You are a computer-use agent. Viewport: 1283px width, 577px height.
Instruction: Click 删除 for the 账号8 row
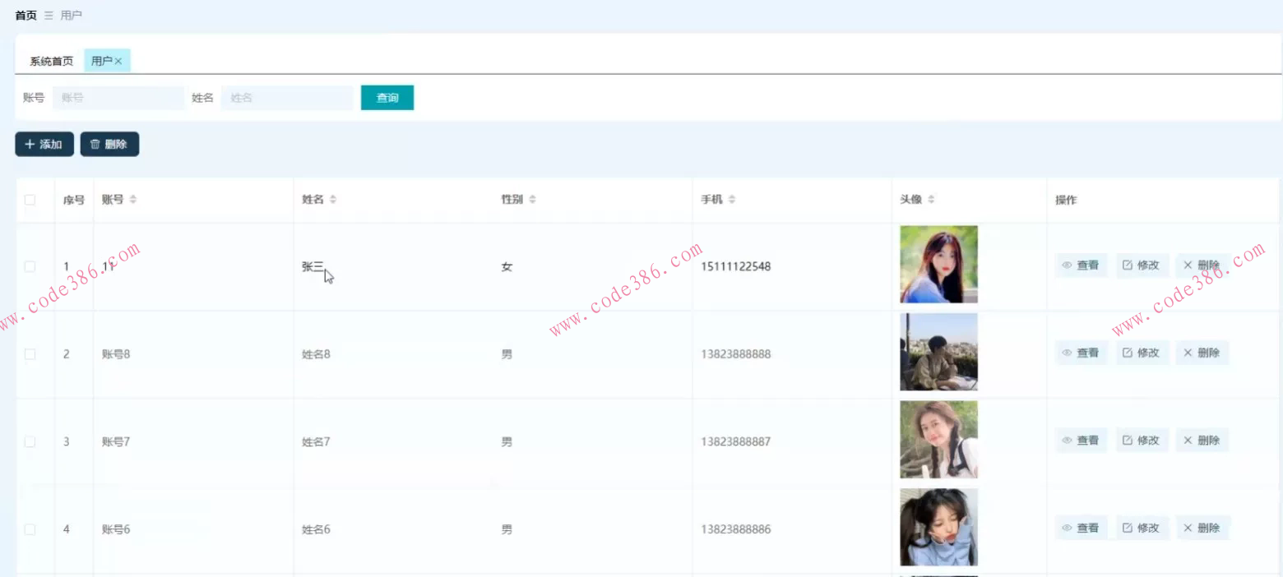point(1202,353)
